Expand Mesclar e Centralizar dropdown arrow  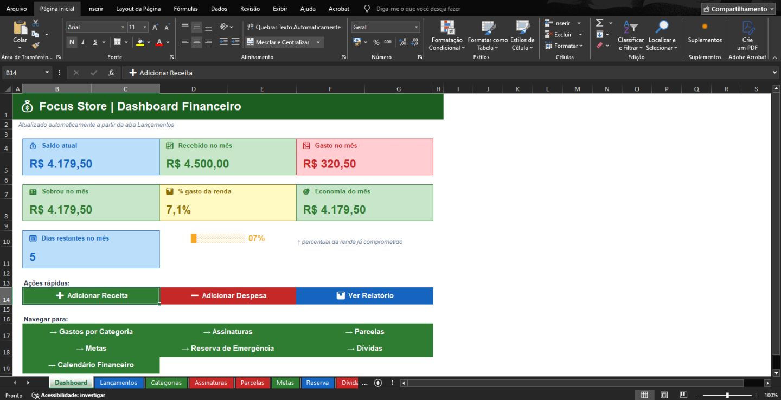click(x=318, y=42)
